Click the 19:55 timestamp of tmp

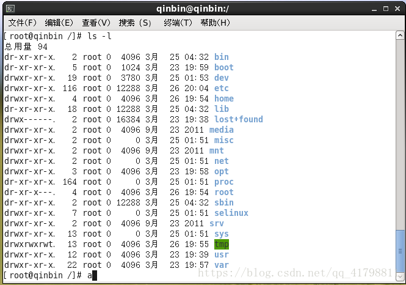coord(197,244)
